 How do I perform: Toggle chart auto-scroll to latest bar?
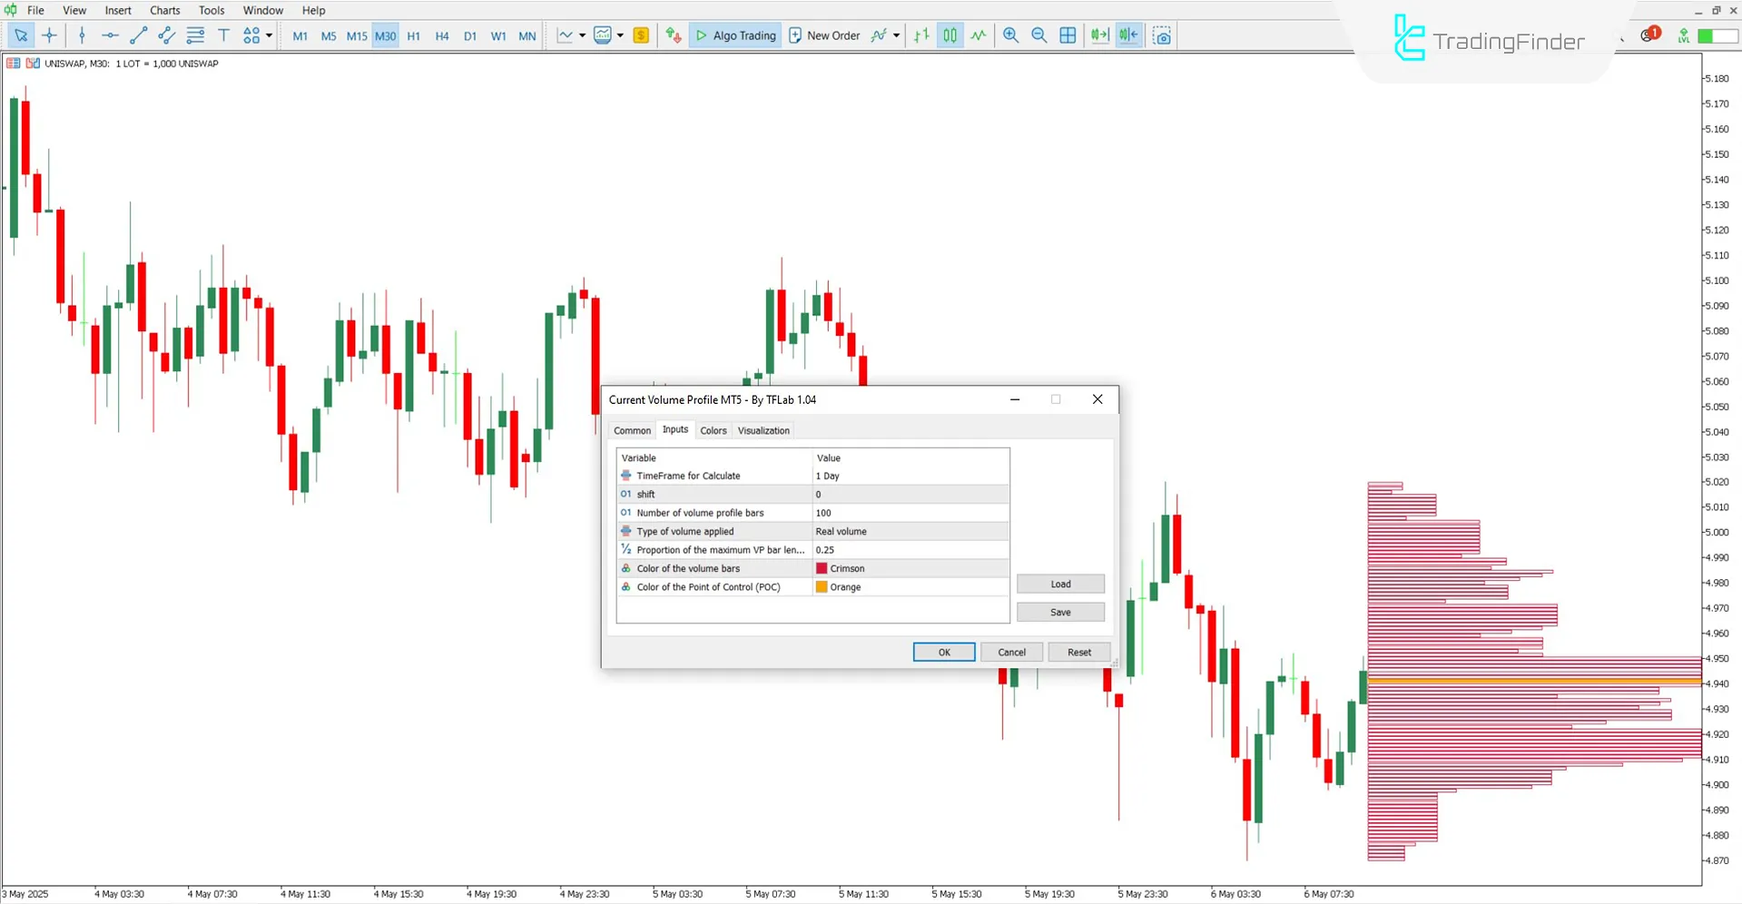click(1099, 35)
